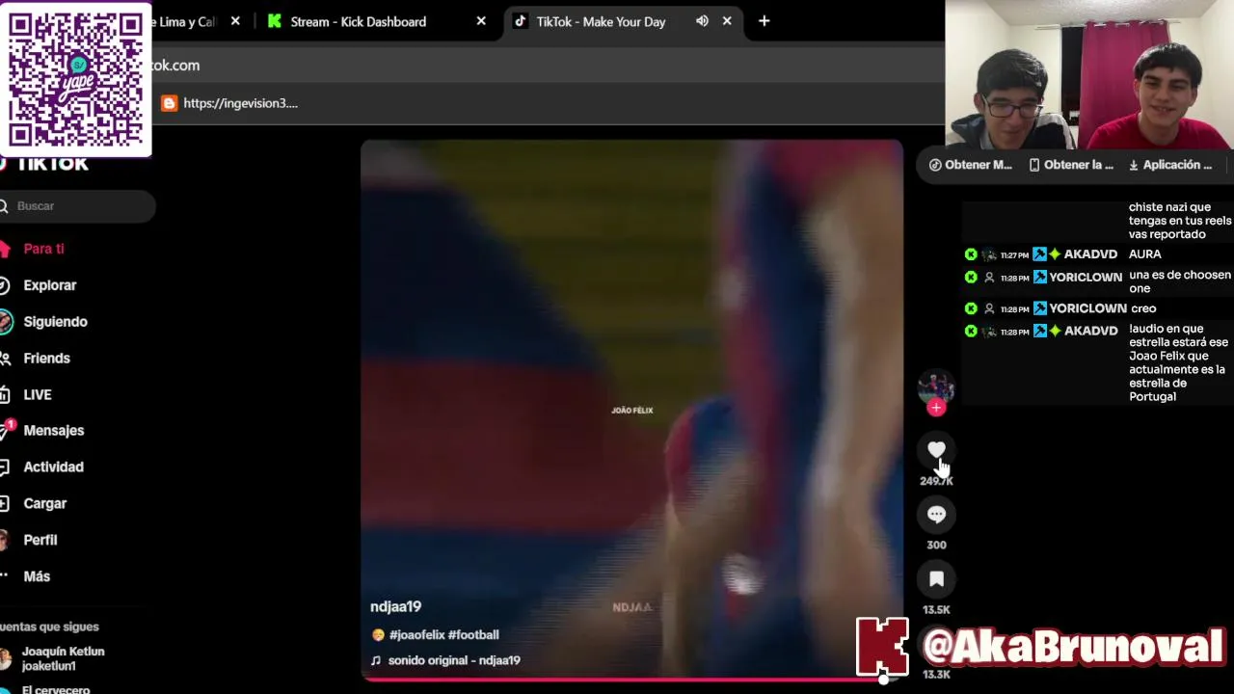This screenshot has height=694, width=1234.
Task: Open the Actividad notifications
Action: pyautogui.click(x=53, y=467)
